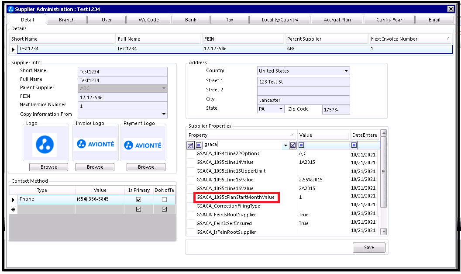Open the Property filter operator icon
The height and width of the screenshot is (274, 461).
pyautogui.click(x=199, y=145)
